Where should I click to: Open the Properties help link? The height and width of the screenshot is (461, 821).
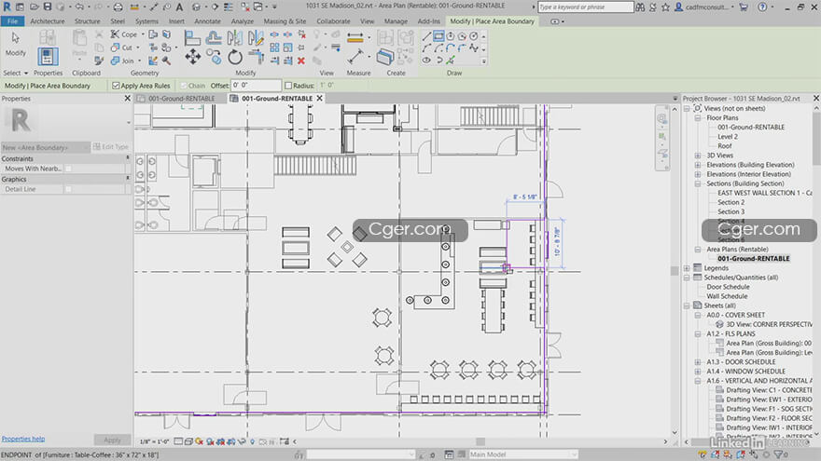coord(23,439)
